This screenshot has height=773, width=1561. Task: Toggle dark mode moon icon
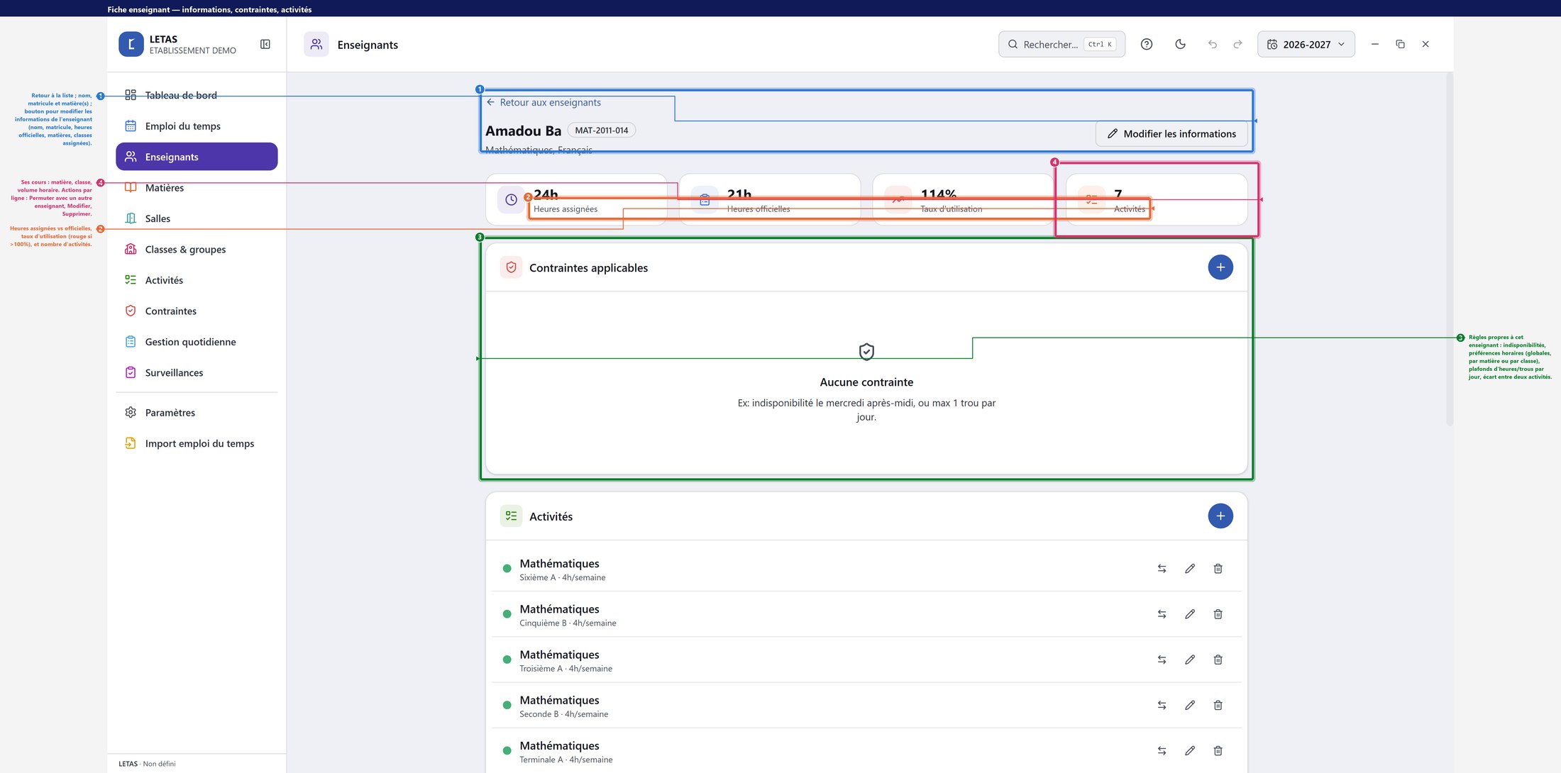[x=1180, y=44]
